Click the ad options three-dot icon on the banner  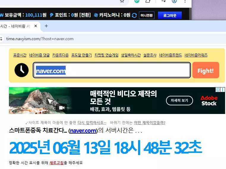(222, 90)
